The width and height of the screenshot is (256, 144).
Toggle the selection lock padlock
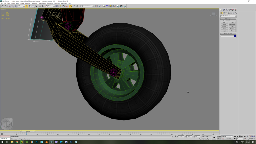173,137
